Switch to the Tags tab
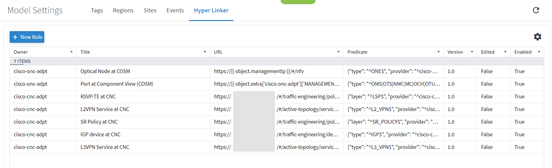Screen dimensions: 552x168 point(97,10)
